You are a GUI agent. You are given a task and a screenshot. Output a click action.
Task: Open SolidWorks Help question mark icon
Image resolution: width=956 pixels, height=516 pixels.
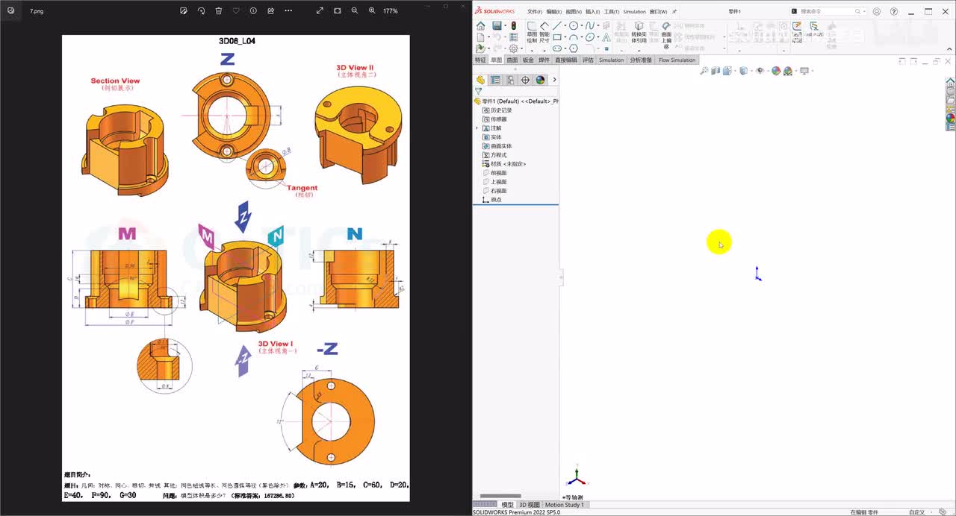pyautogui.click(x=894, y=12)
